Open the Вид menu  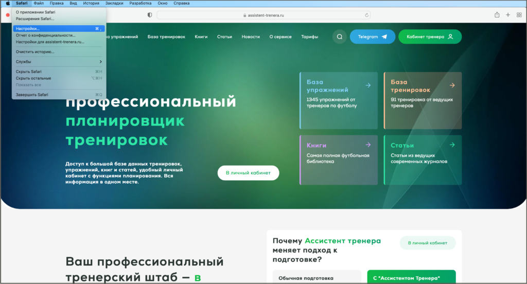click(73, 3)
